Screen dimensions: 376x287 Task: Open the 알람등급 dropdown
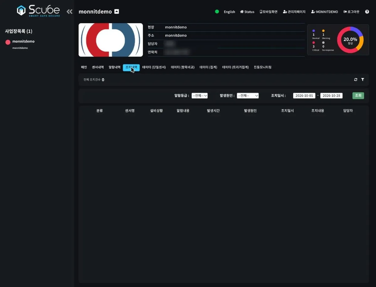pyautogui.click(x=200, y=96)
